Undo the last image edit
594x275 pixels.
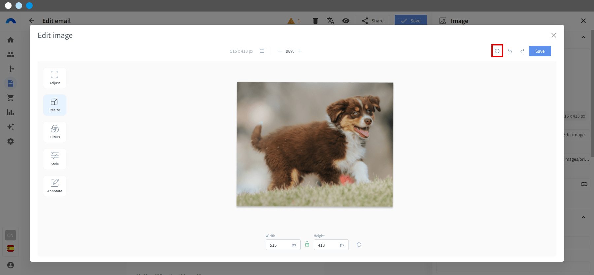[510, 51]
